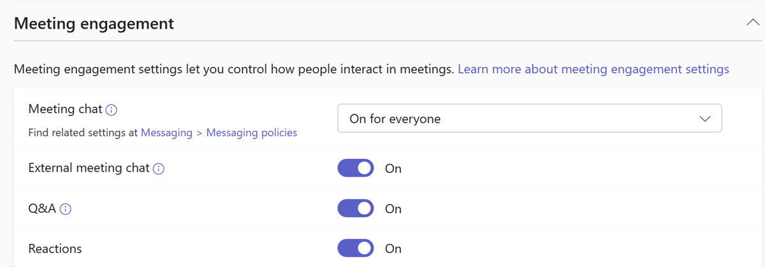Image resolution: width=765 pixels, height=267 pixels.
Task: Click the info icon beside Meeting chat
Action: click(x=112, y=110)
